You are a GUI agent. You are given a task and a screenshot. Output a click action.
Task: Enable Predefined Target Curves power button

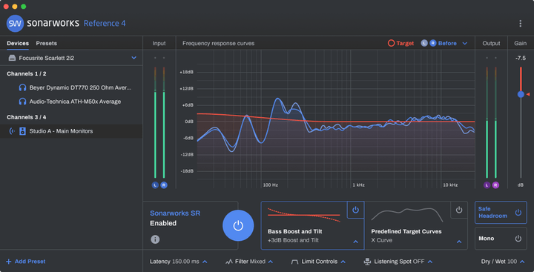[x=459, y=210]
